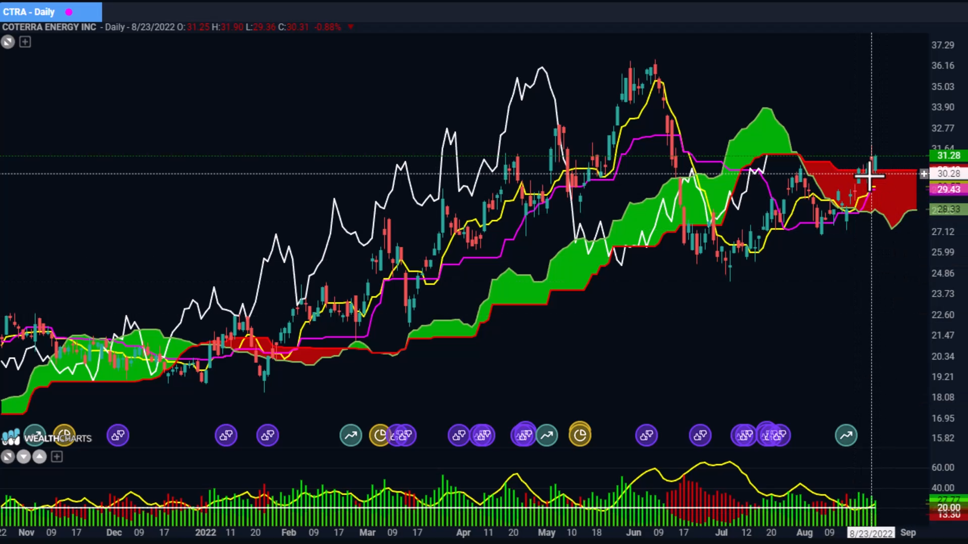Click the diagonal-arrow icon on the lower indicator panel
Viewport: 968px width, 544px height.
pyautogui.click(x=8, y=457)
